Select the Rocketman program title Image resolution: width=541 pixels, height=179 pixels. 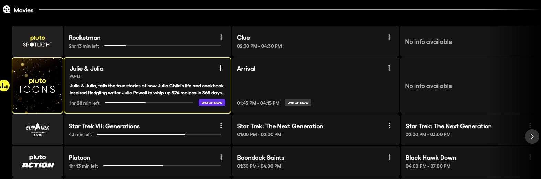[85, 38]
